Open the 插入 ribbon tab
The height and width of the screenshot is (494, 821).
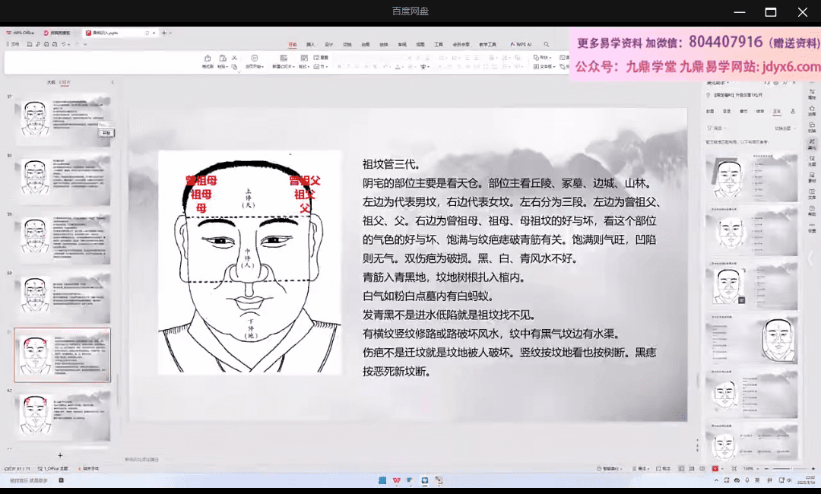310,45
